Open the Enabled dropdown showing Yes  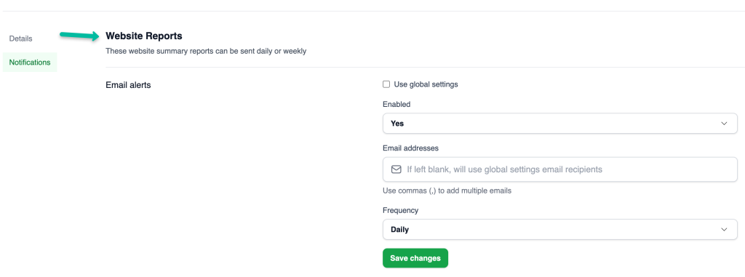(x=560, y=124)
